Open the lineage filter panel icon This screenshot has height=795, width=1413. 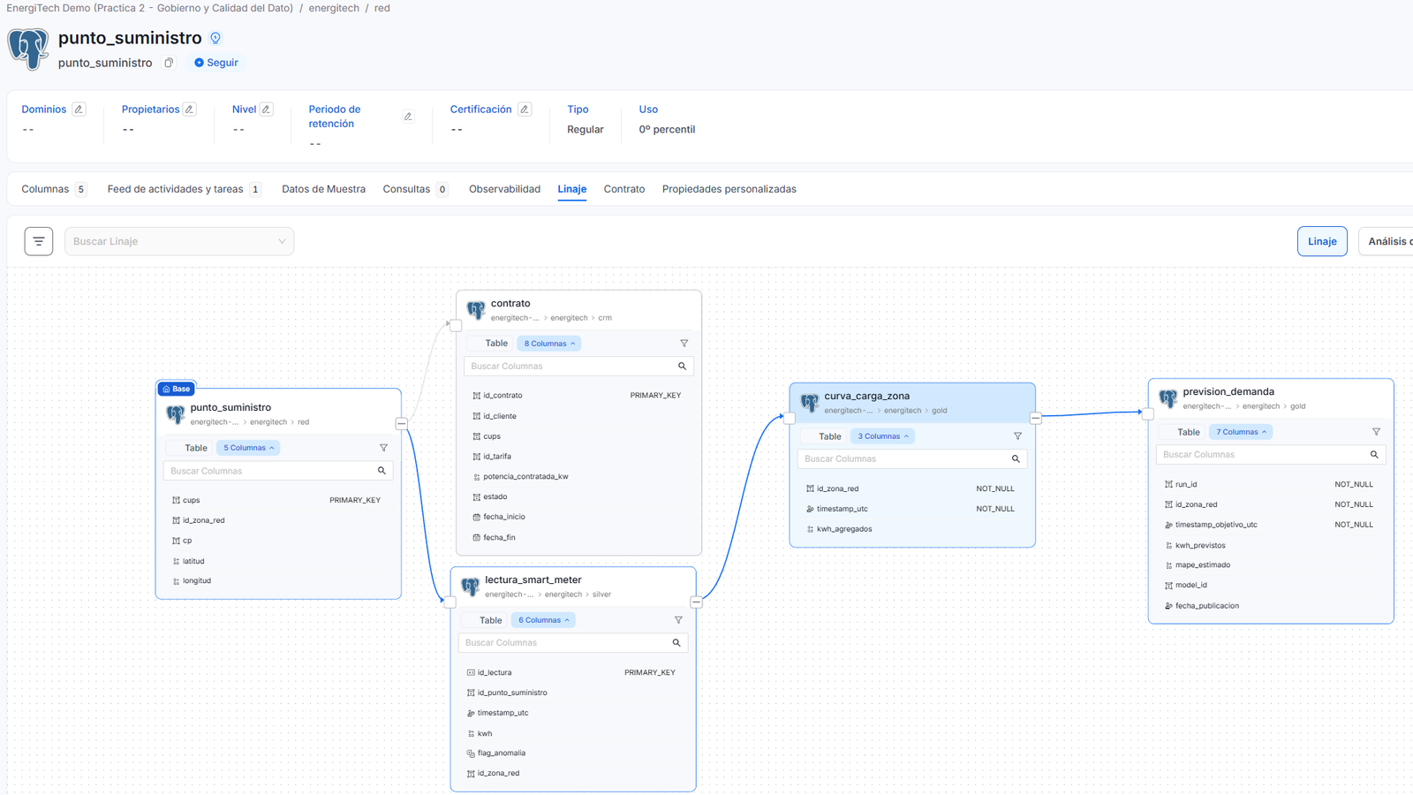39,241
